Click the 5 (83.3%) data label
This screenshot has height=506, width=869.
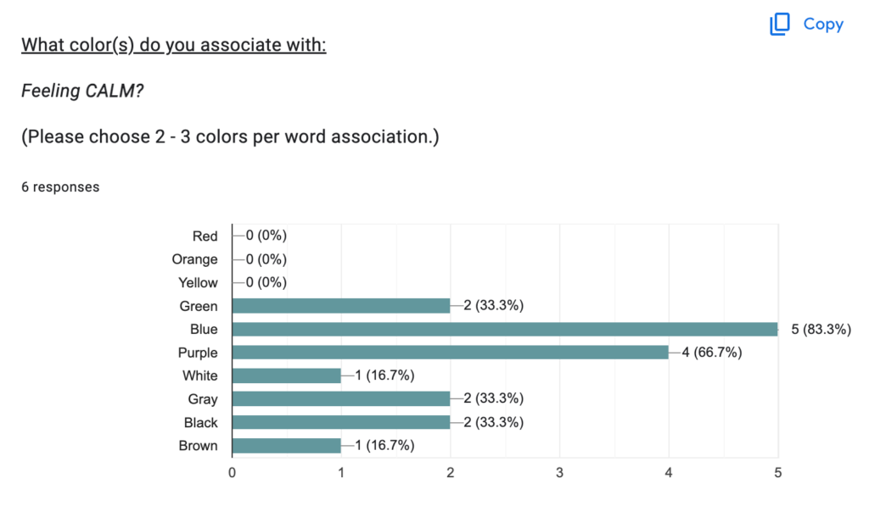821,330
